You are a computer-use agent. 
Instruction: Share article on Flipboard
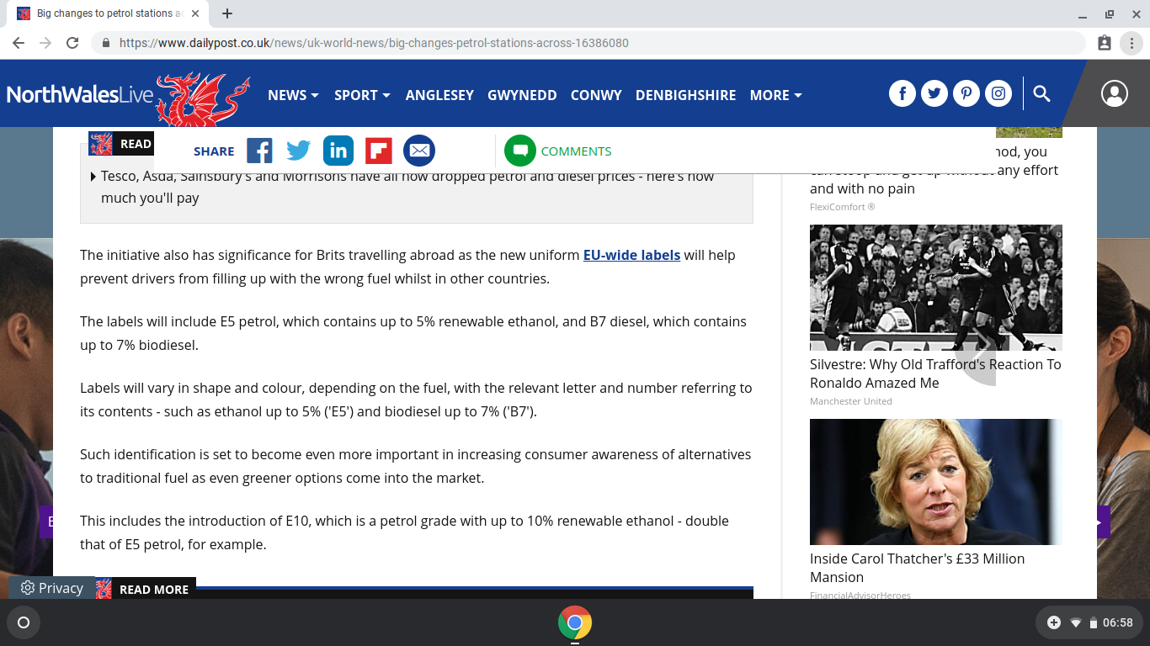pyautogui.click(x=379, y=151)
